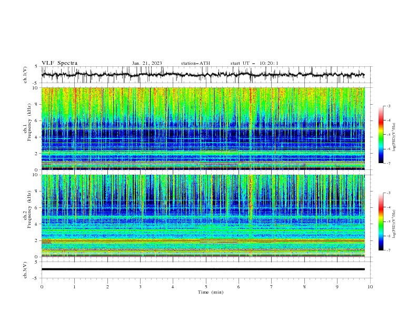Viewport: 417px width, 322px height.
Task: Click the ch.1 voltage waveform trace
Action: pos(203,75)
